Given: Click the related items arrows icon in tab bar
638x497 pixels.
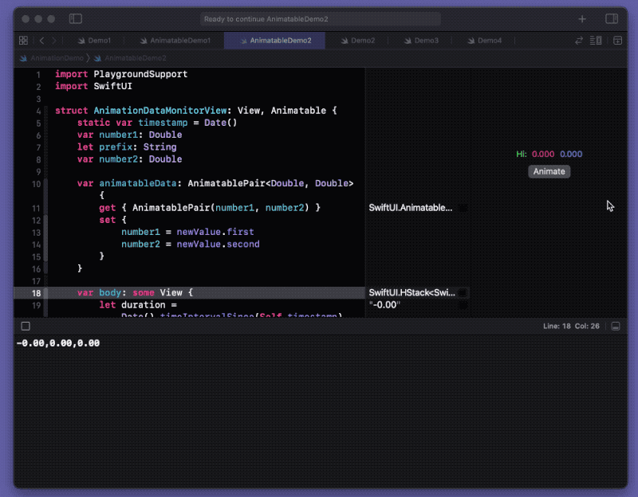Looking at the screenshot, I should pos(580,40).
